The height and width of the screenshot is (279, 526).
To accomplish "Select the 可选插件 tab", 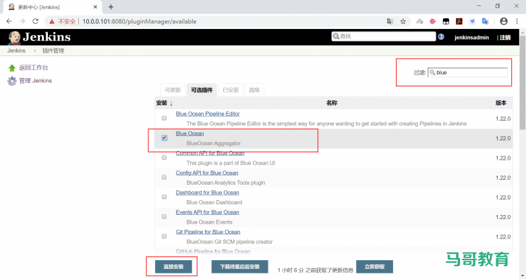I will (x=202, y=90).
